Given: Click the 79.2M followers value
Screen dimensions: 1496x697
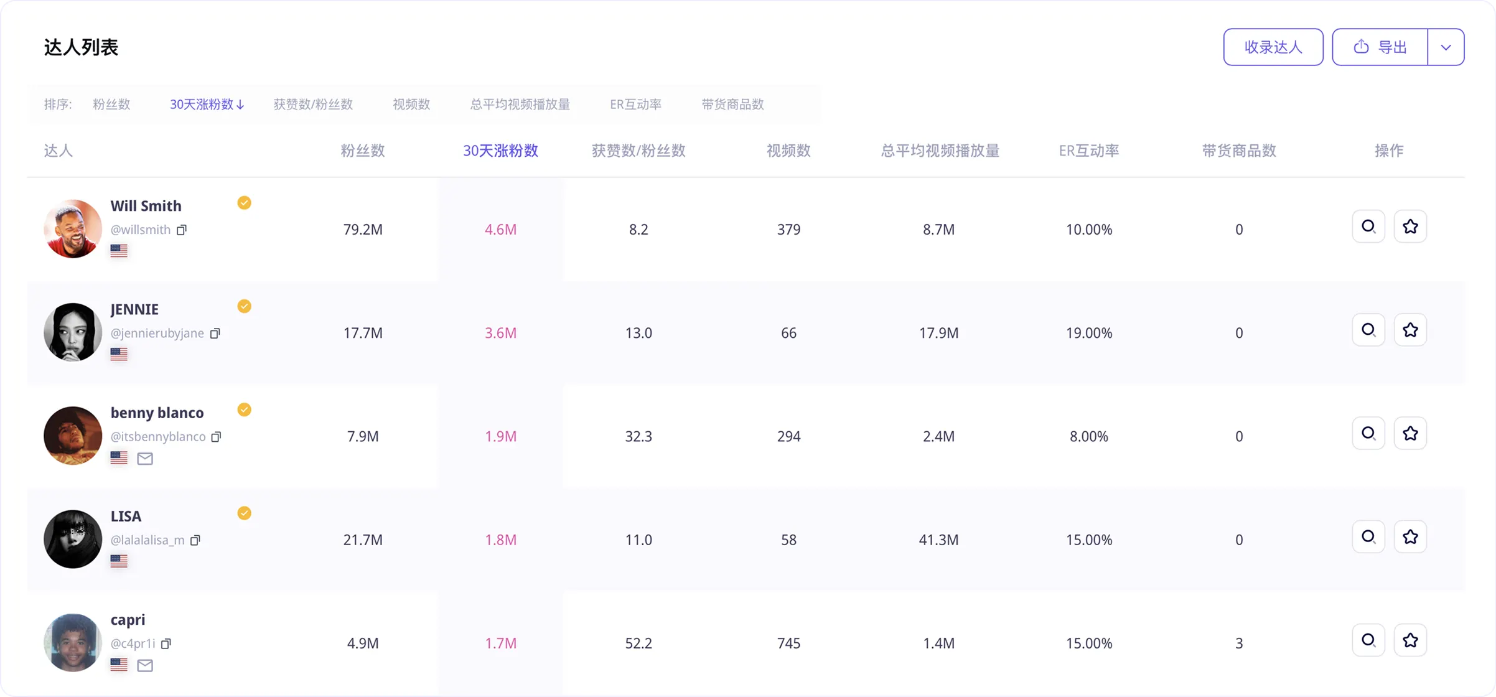Looking at the screenshot, I should click(x=363, y=230).
